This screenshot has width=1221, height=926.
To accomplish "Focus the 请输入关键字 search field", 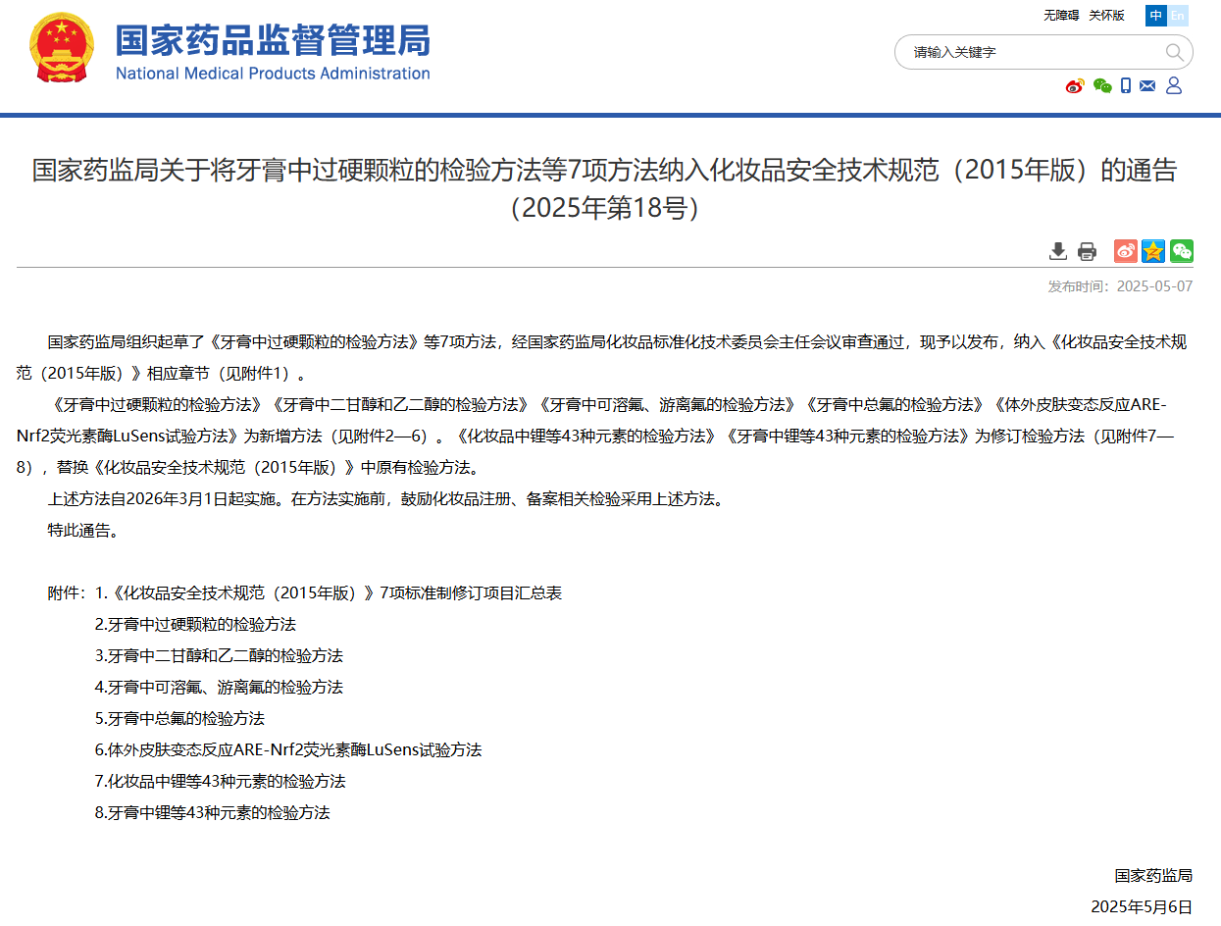I will point(1030,52).
